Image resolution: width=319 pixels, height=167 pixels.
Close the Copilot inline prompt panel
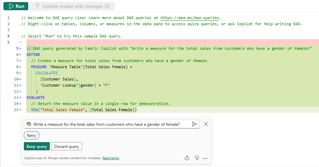click(206, 124)
